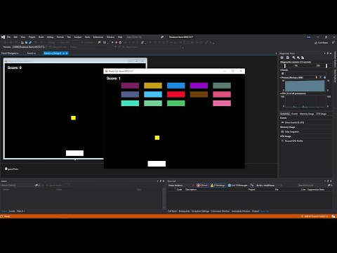Open the Analyze menu
Image resolution: width=337 pixels, height=253 pixels.
click(78, 37)
